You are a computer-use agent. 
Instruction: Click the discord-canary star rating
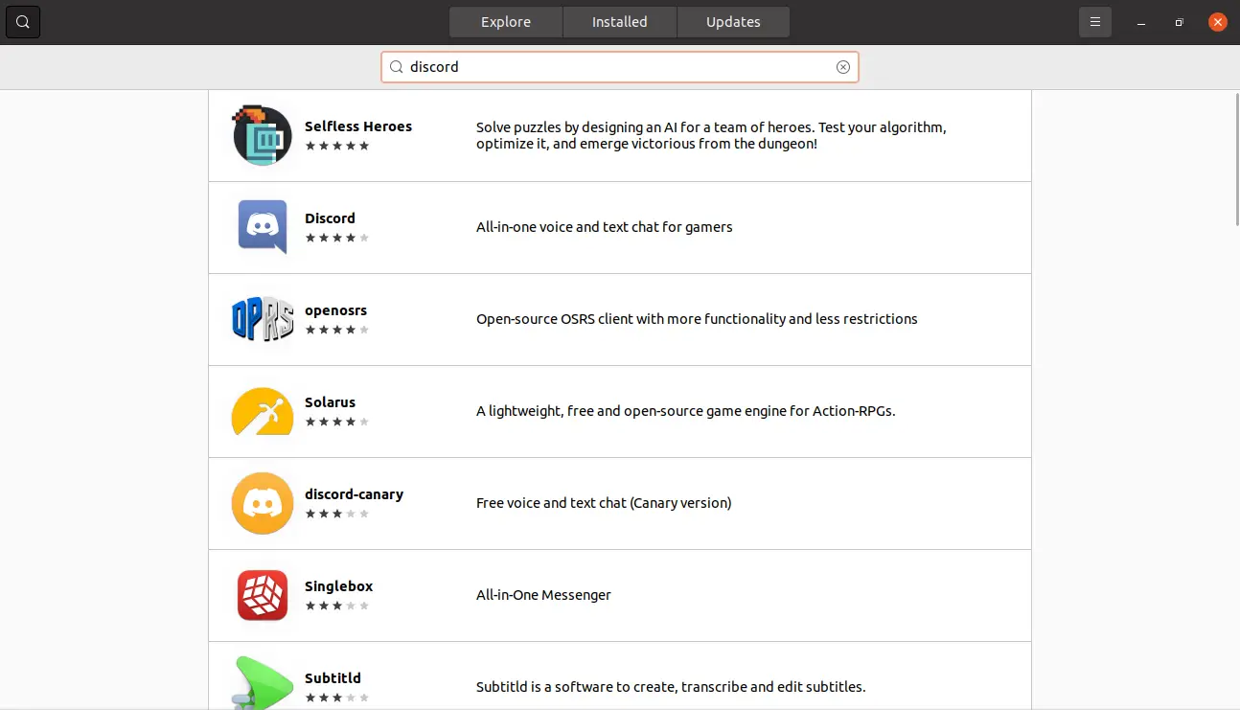pyautogui.click(x=337, y=514)
